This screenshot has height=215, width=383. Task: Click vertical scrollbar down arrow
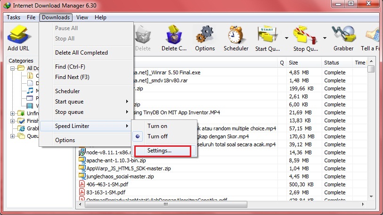371,196
